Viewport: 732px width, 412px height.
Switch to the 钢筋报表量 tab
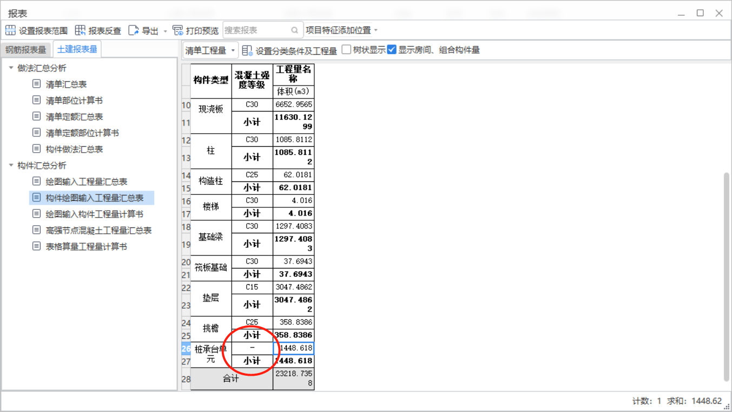point(26,50)
